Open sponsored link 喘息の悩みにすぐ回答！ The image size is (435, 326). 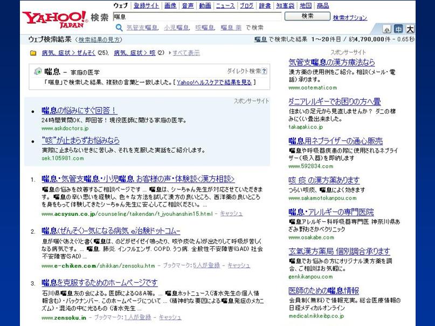[79, 111]
